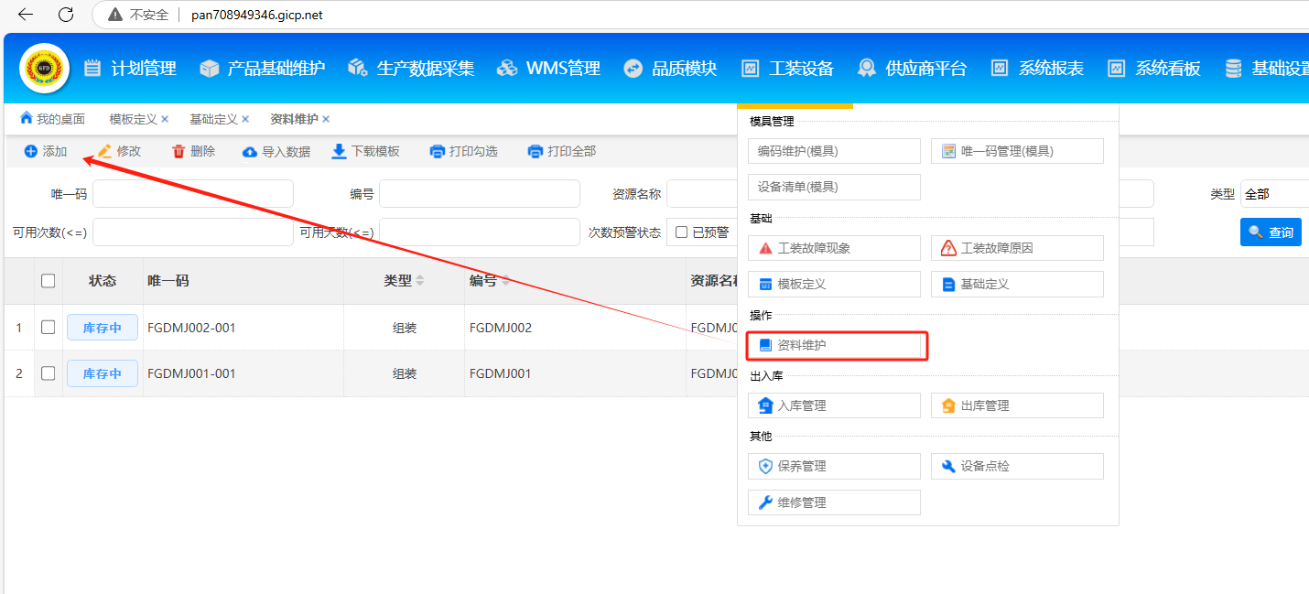The image size is (1309, 594).
Task: Close the 基础定义 tab
Action: (245, 119)
